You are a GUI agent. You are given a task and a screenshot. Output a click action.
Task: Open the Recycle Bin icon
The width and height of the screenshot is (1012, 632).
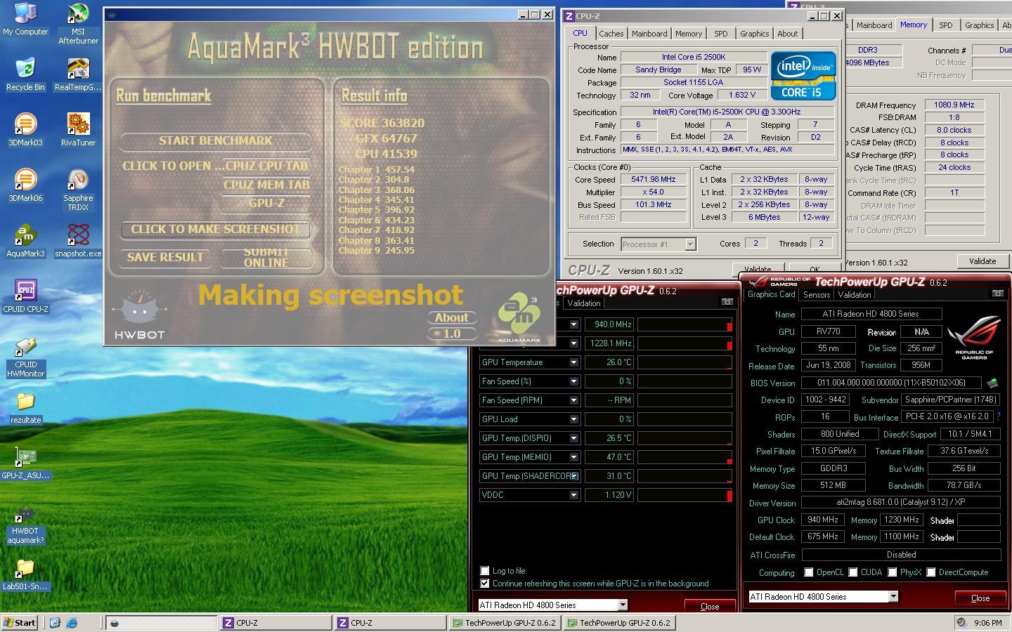click(x=25, y=74)
